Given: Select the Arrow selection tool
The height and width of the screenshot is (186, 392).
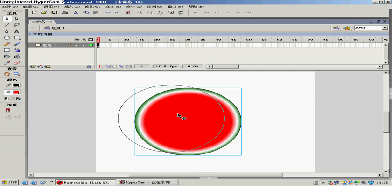Looking at the screenshot, I should [x=7, y=19].
